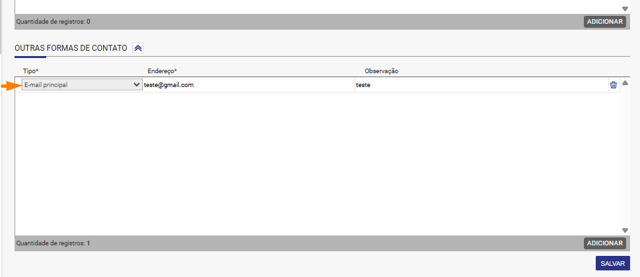Click Adicionar in the contact forms footer
Viewport: 640px width, 277px height.
click(605, 243)
